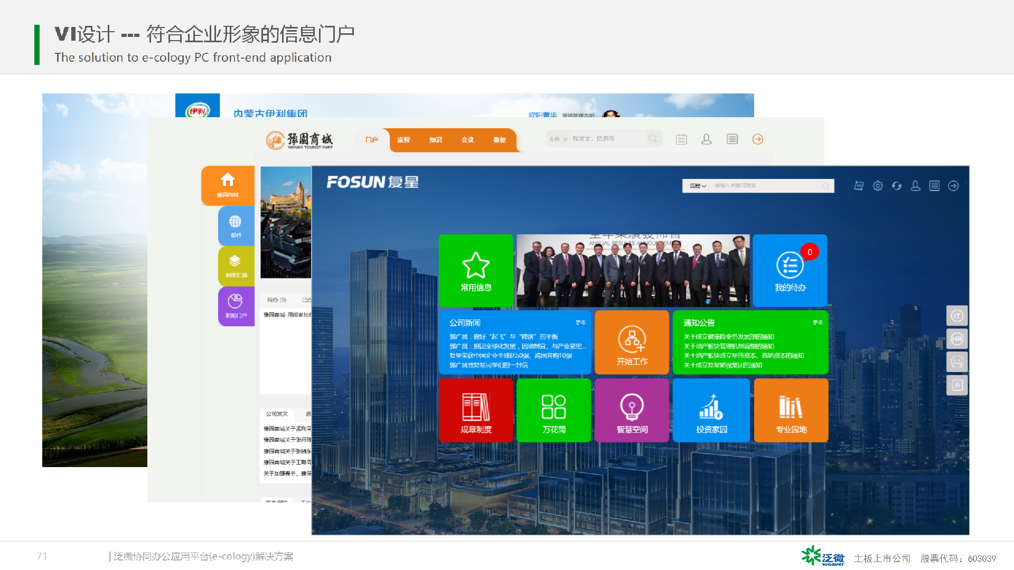Open the 豫园商城 home sidebar tile
This screenshot has width=1014, height=570.
[228, 185]
